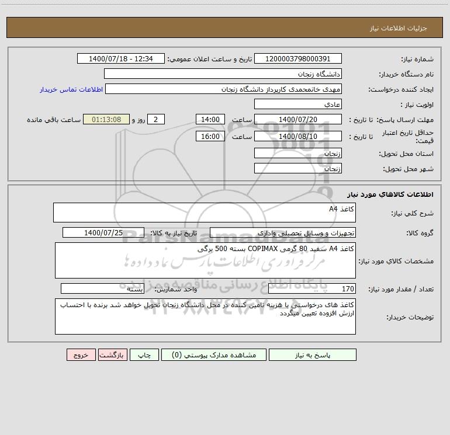Select the شماره نیاز field 1200003798000391

coord(298,58)
